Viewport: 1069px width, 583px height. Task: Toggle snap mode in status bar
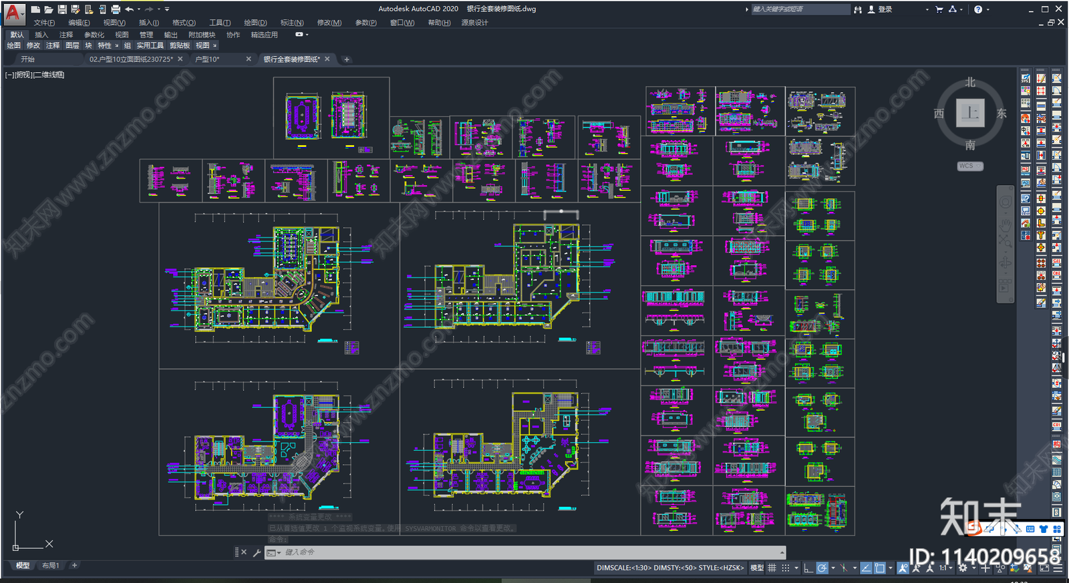[x=786, y=568]
